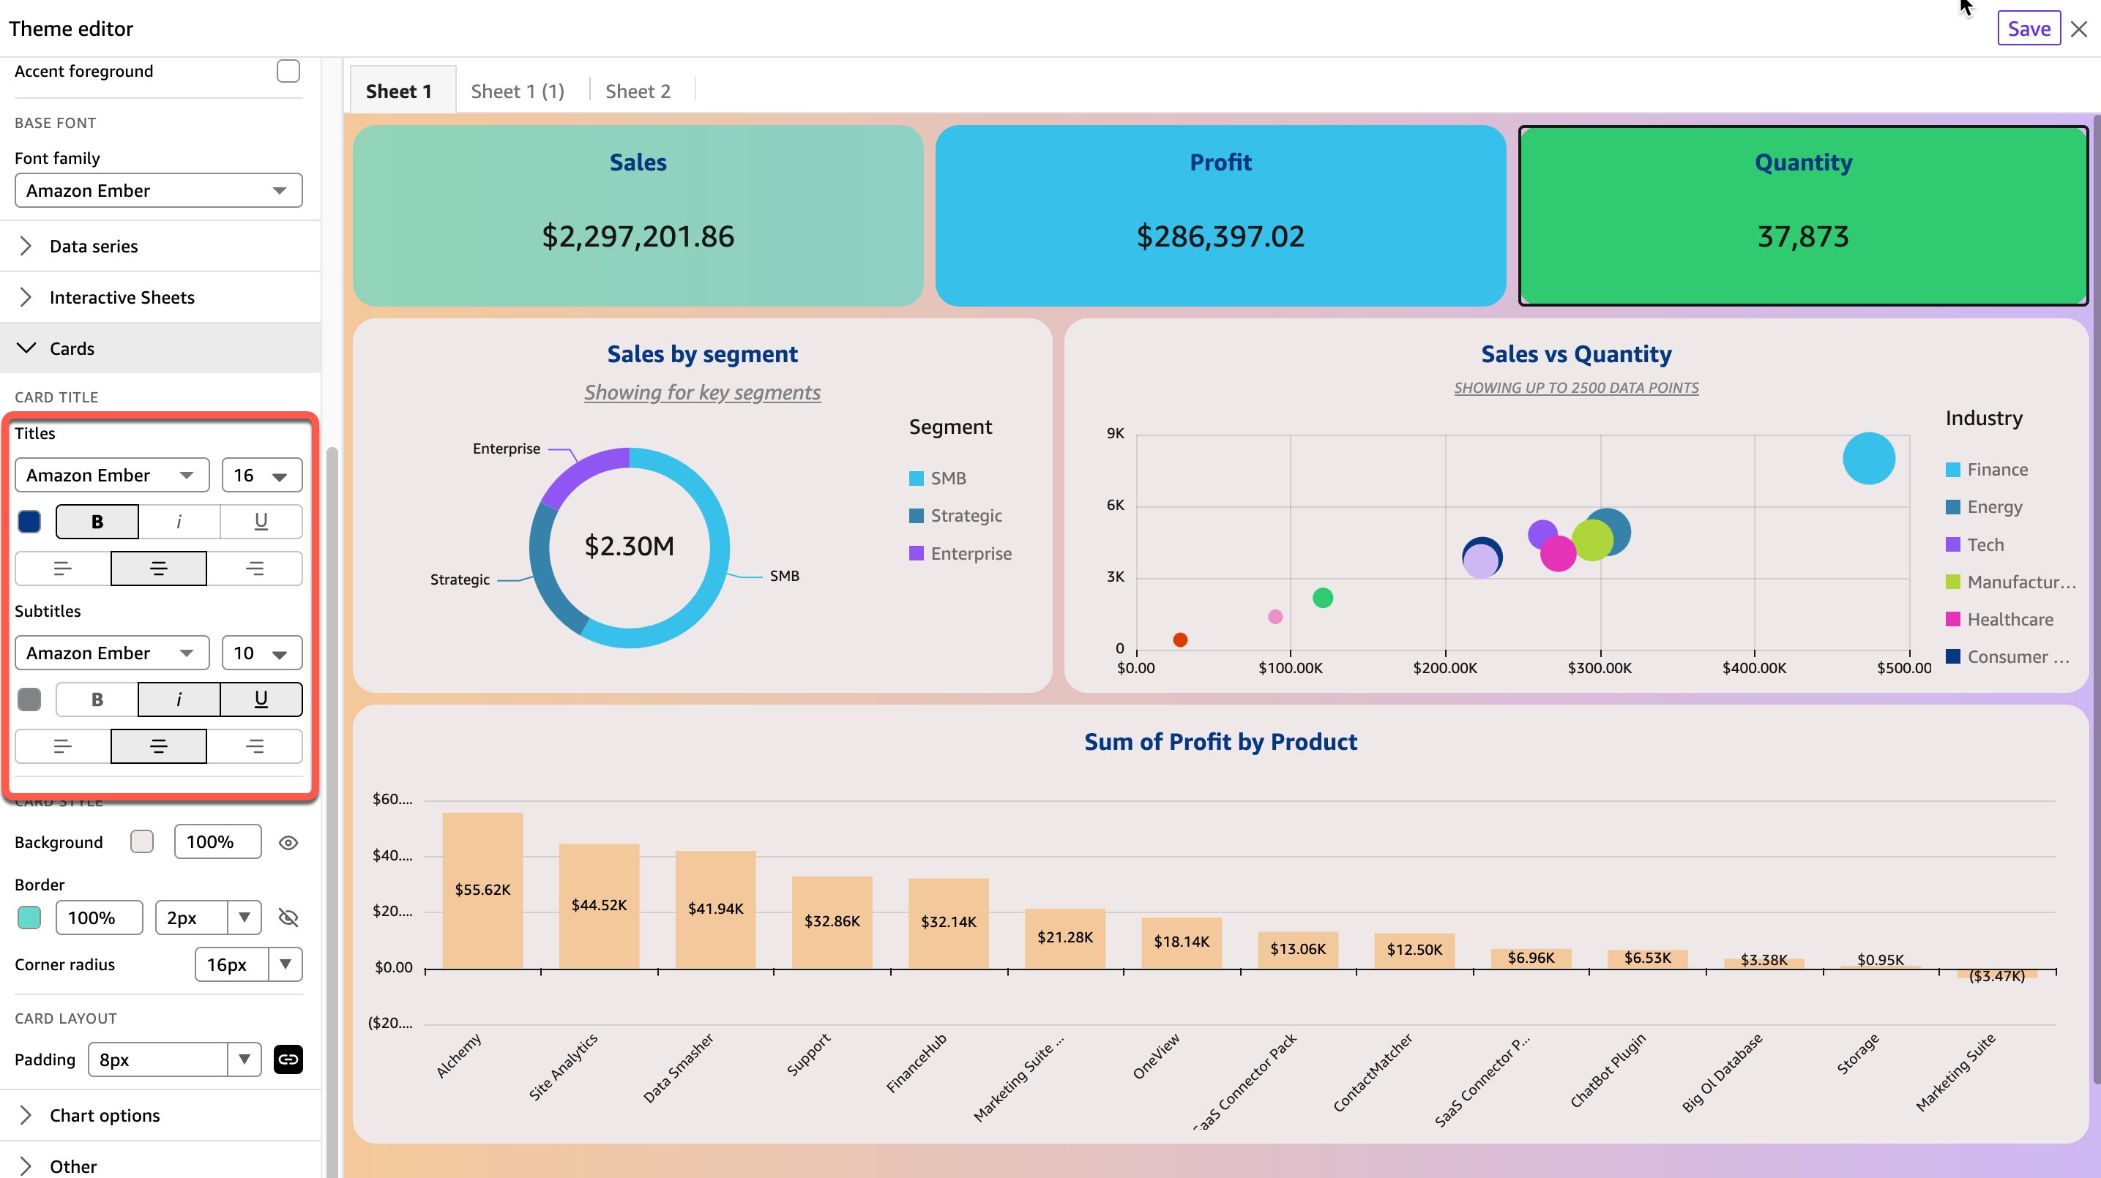Center-align the card Subtitles
The width and height of the screenshot is (2101, 1178).
pos(158,747)
